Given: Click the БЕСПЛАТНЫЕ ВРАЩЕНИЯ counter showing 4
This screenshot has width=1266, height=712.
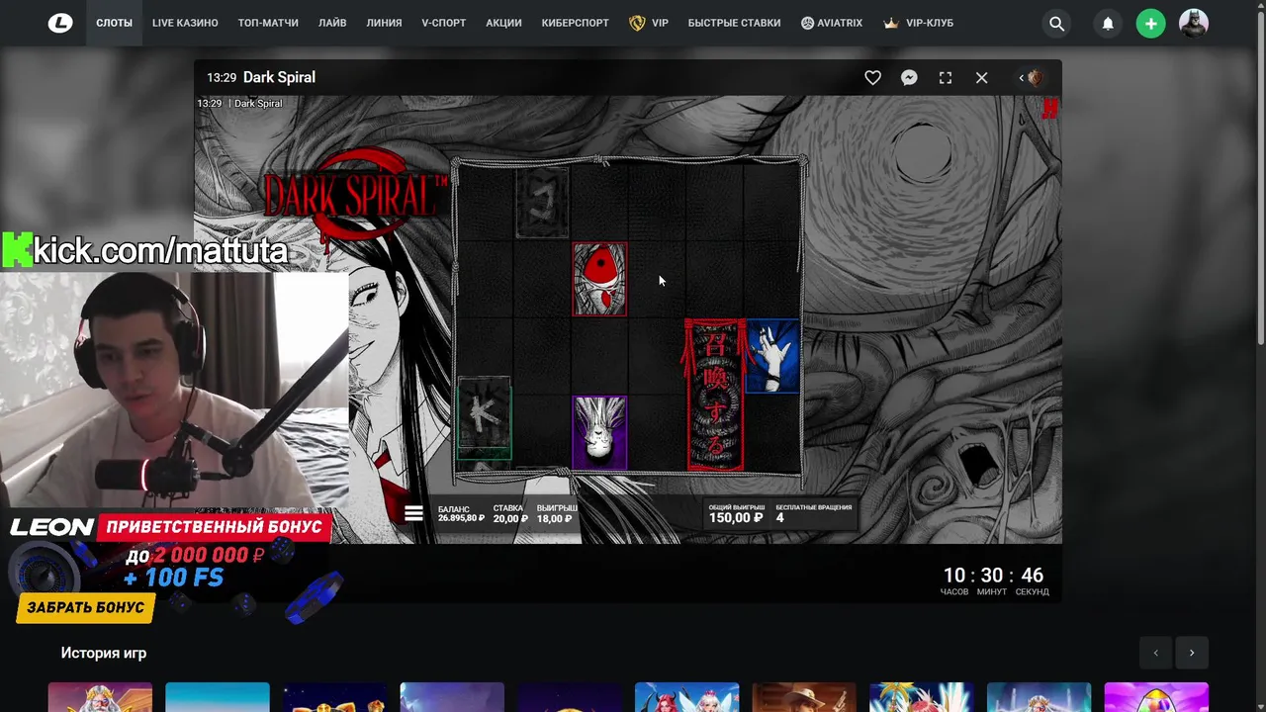Looking at the screenshot, I should pyautogui.click(x=813, y=513).
